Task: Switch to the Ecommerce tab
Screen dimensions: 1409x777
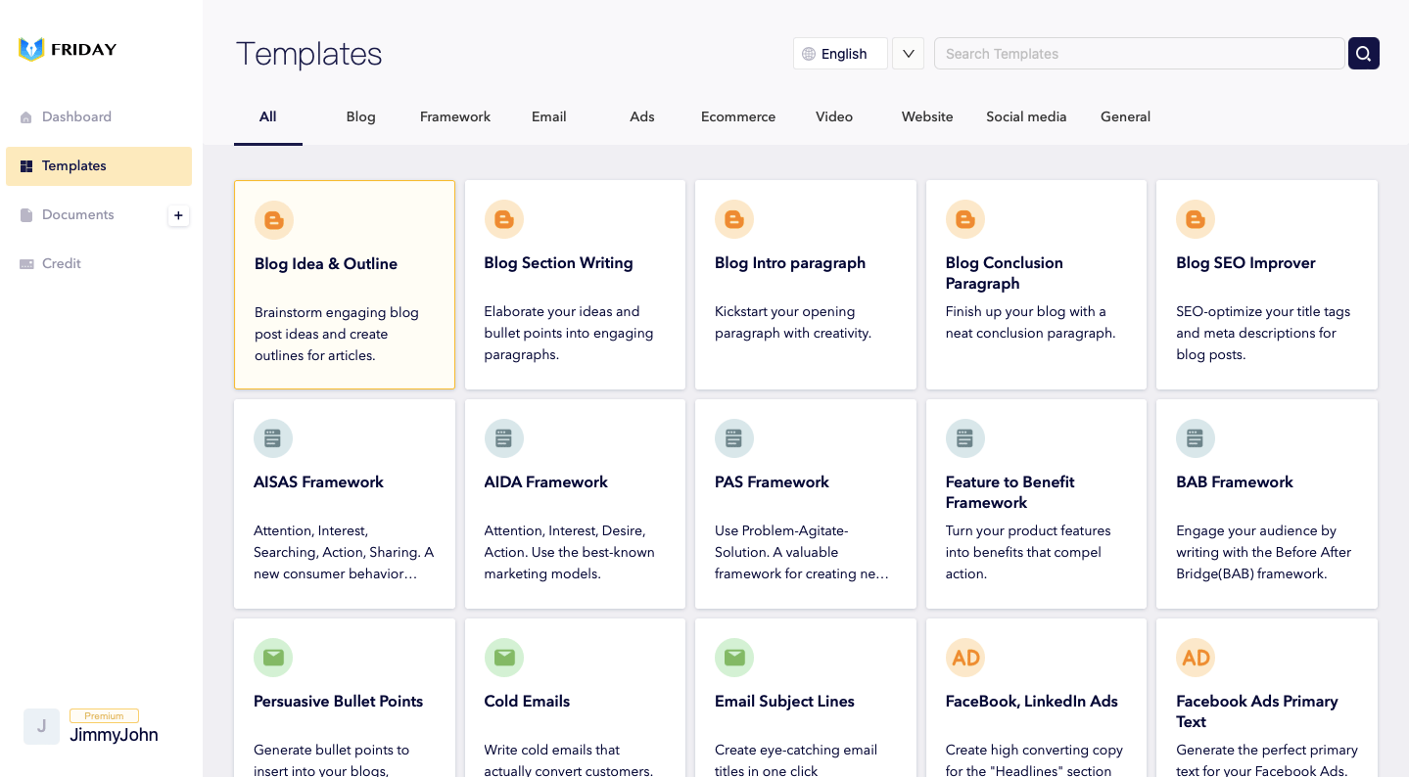Action: (738, 116)
